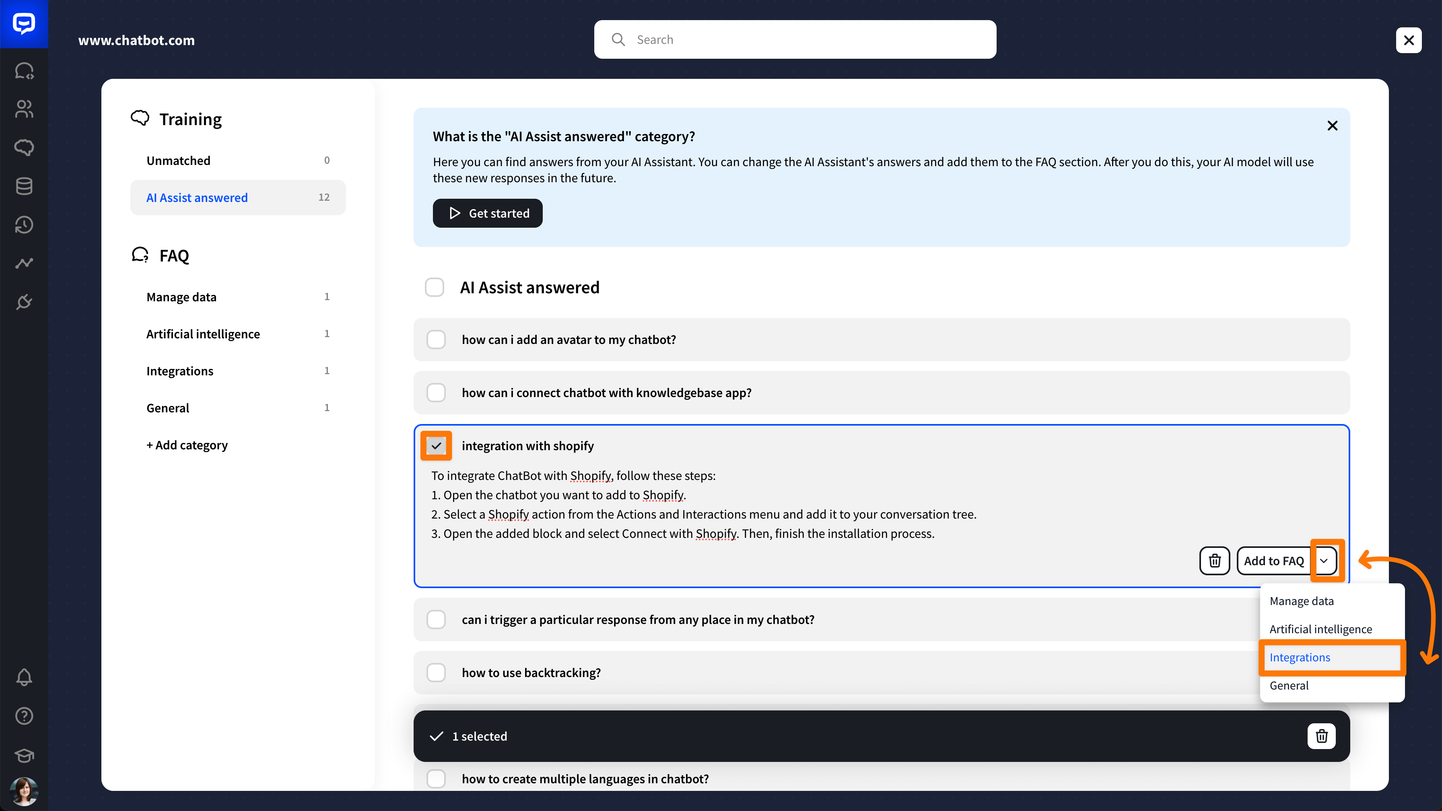Open the trigger particular response question
1442x811 pixels.
[882, 620]
